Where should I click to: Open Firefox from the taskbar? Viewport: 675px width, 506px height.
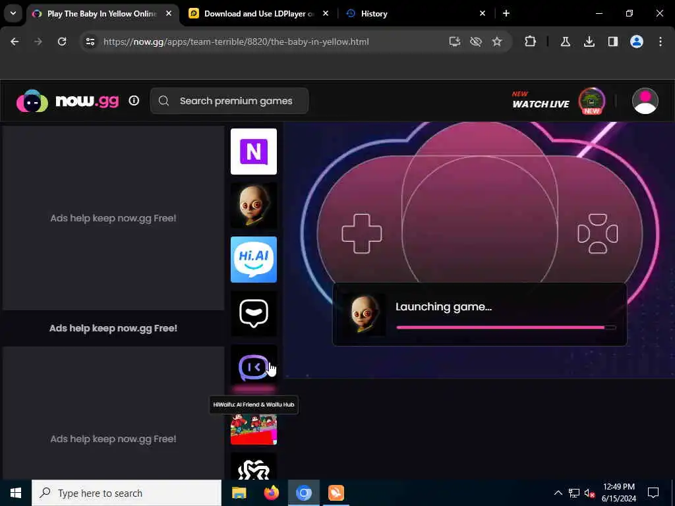coord(271,493)
